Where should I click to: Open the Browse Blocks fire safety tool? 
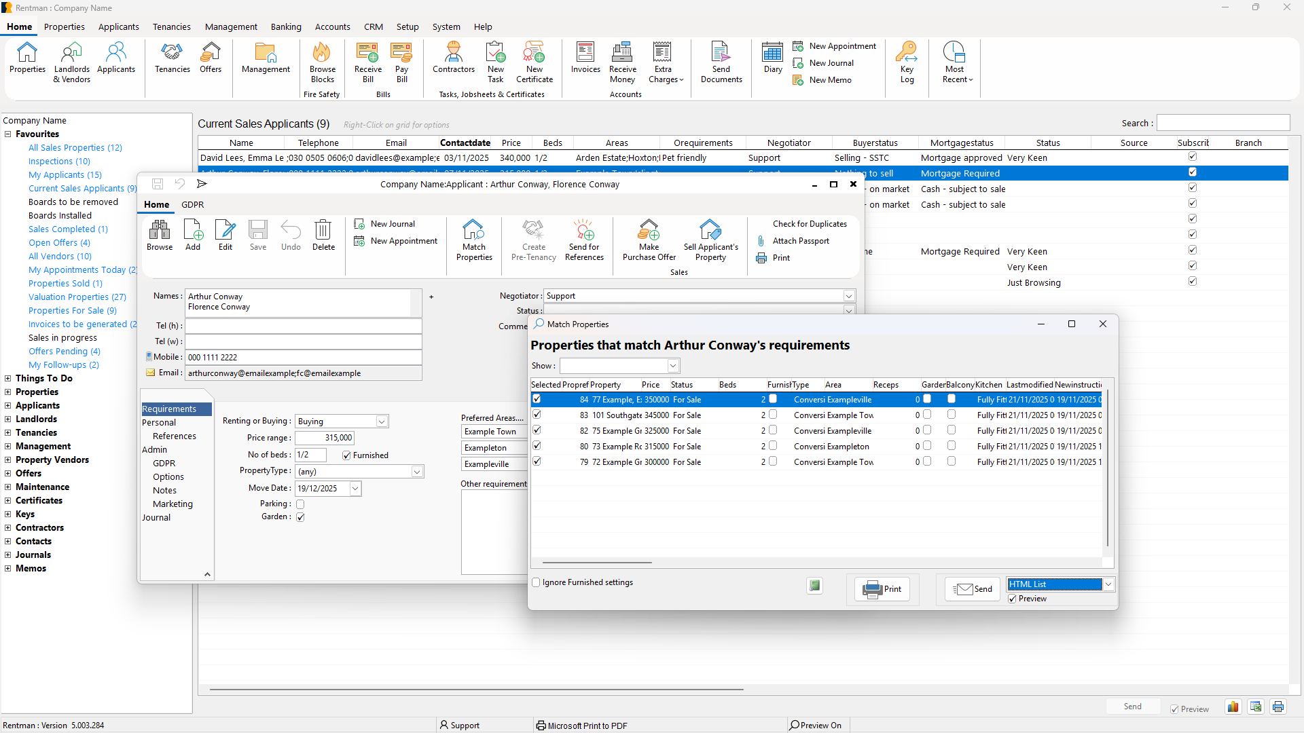pyautogui.click(x=322, y=61)
